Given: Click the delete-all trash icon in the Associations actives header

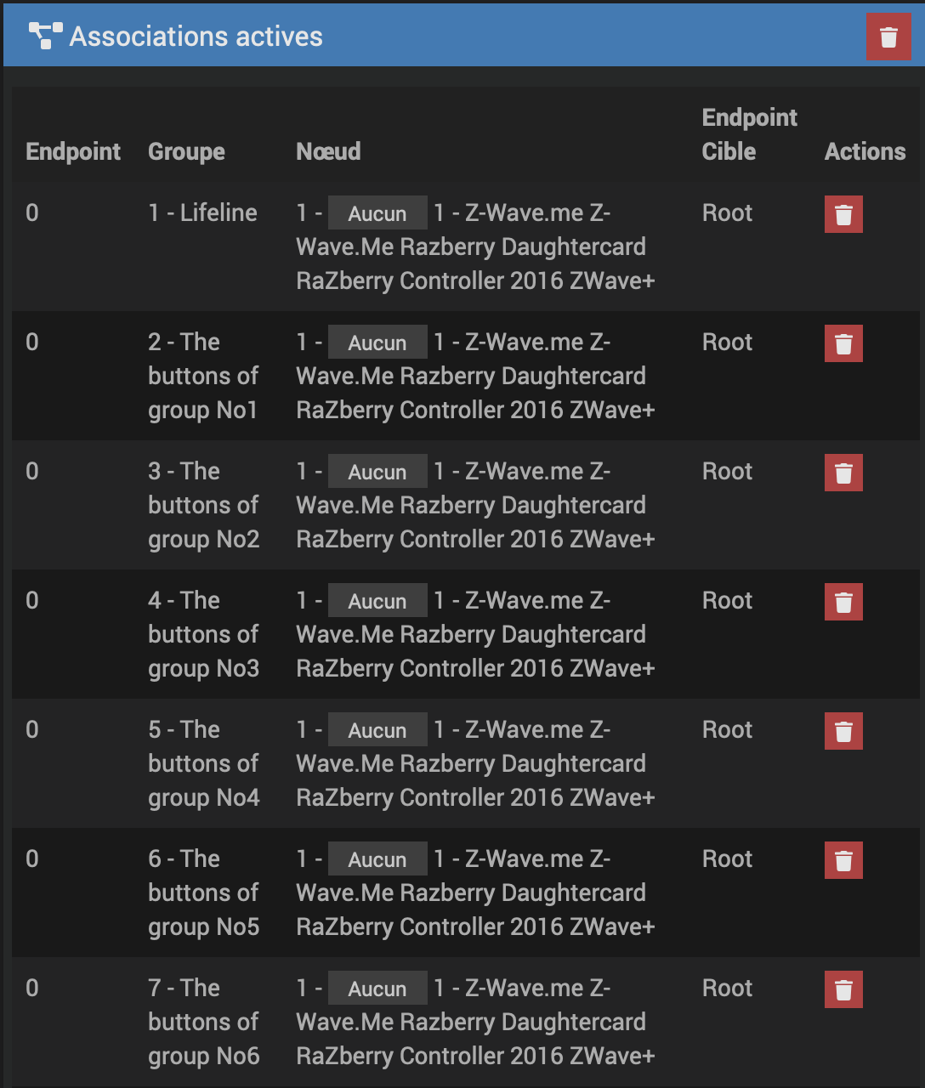Looking at the screenshot, I should click(888, 37).
